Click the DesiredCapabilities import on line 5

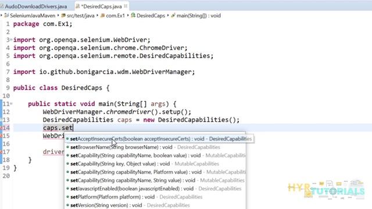pyautogui.click(x=113, y=56)
